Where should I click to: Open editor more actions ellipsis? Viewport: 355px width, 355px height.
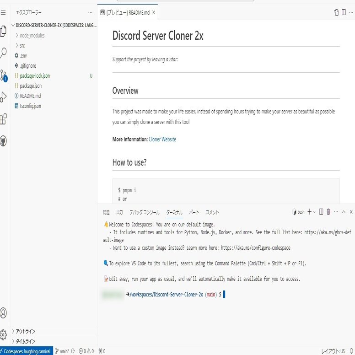[x=351, y=12]
